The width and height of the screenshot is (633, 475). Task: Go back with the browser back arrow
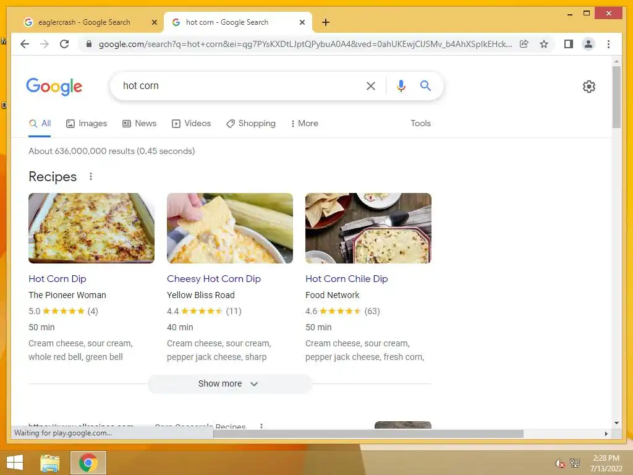tap(25, 44)
